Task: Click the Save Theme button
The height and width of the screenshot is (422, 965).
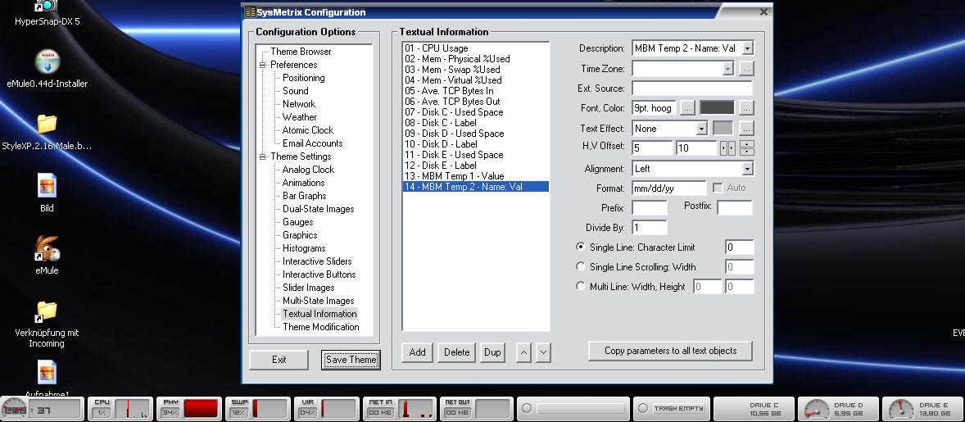Action: (351, 360)
